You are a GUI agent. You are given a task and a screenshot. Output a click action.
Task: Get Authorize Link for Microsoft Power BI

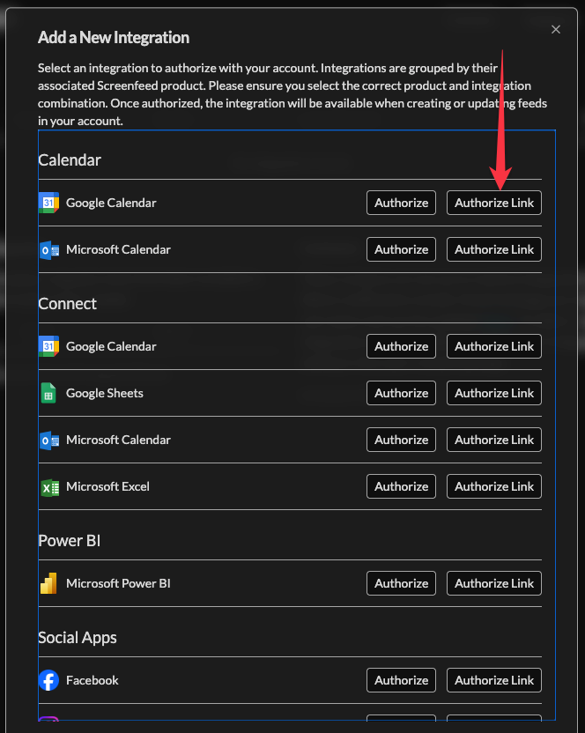[493, 583]
